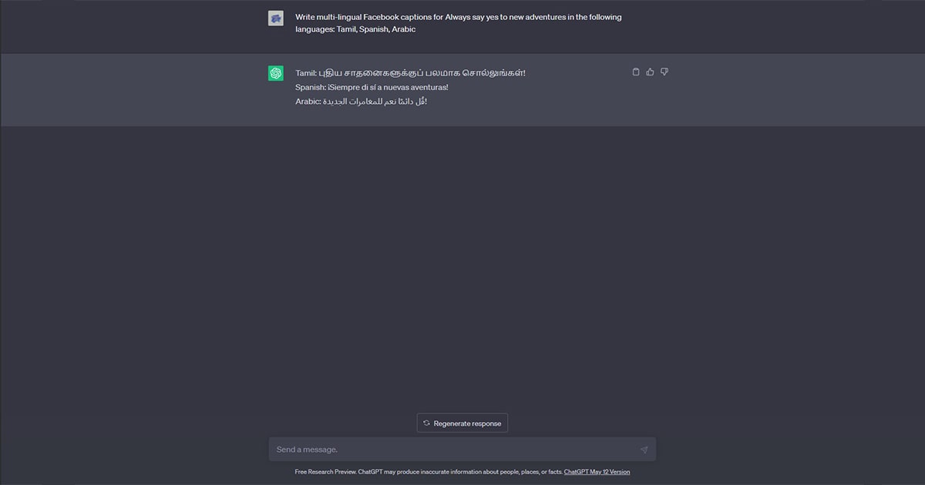Click the 'Tamil:' label in the reply
Viewport: 925px width, 485px height.
pos(306,73)
